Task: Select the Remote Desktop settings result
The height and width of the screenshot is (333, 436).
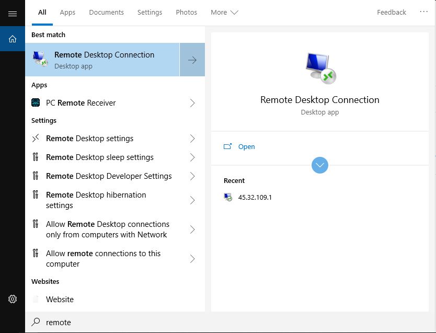Action: 115,139
